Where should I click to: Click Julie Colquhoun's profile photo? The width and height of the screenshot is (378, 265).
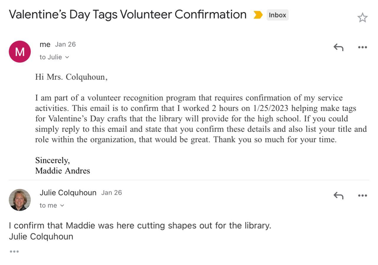click(x=20, y=200)
